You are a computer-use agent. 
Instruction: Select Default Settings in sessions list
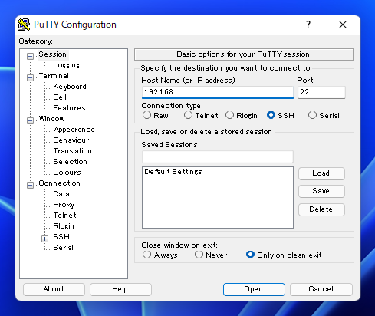pos(173,172)
